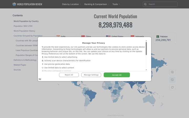This screenshot has width=189, height=118.
Task: Click the advertising purpose icon
Action: [x=43, y=57]
